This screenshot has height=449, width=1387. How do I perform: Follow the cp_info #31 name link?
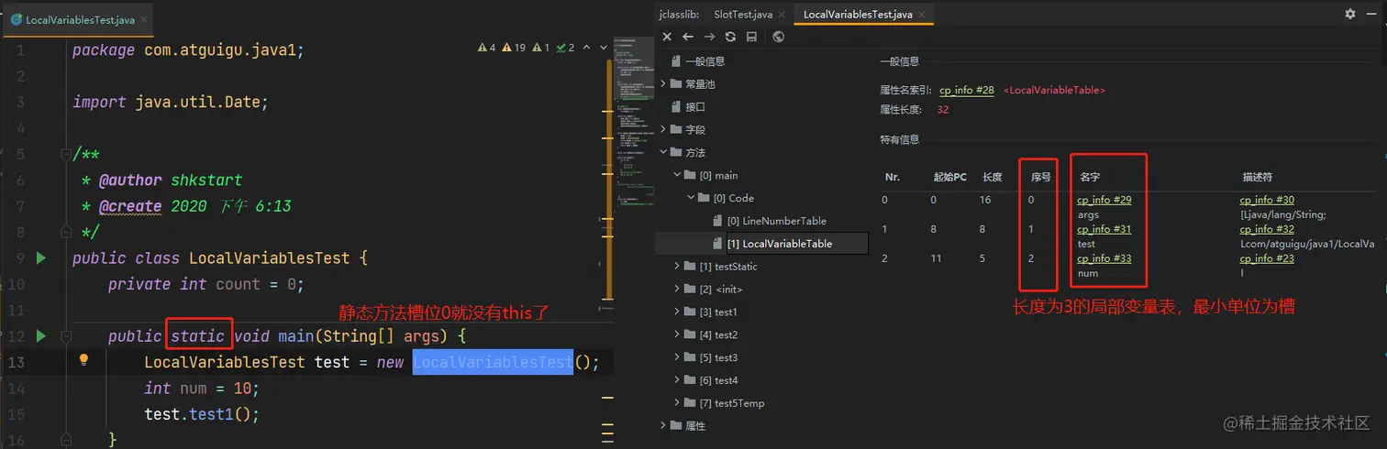point(1104,229)
